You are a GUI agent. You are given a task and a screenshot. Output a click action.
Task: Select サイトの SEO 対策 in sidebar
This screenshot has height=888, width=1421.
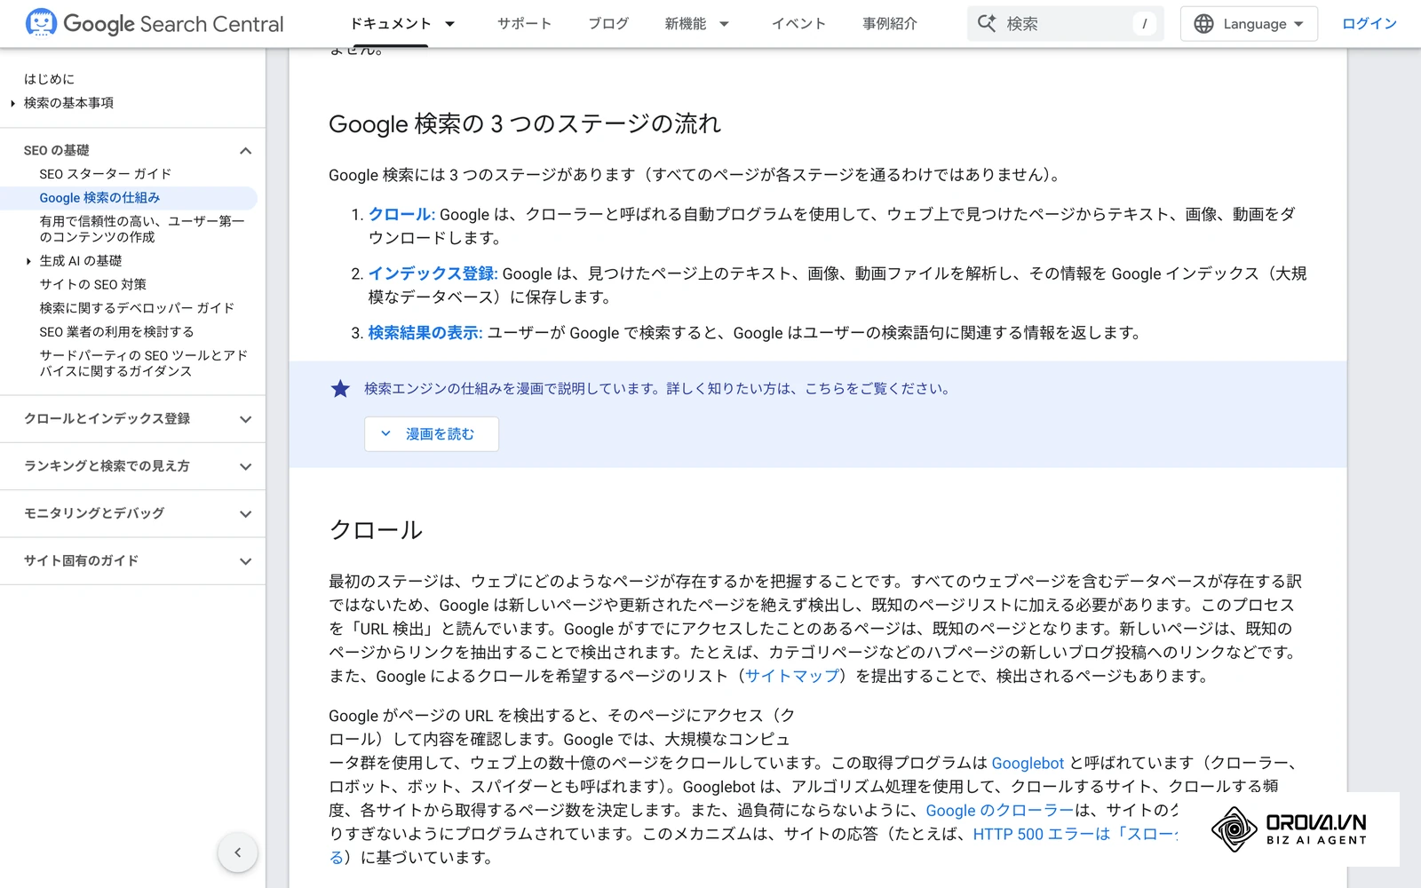coord(92,284)
